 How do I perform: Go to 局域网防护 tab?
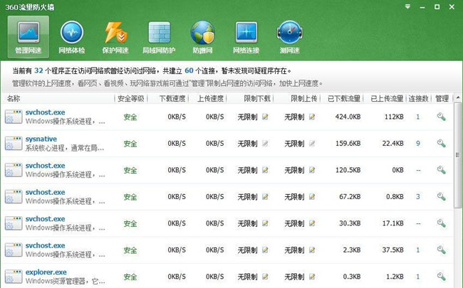coord(159,37)
